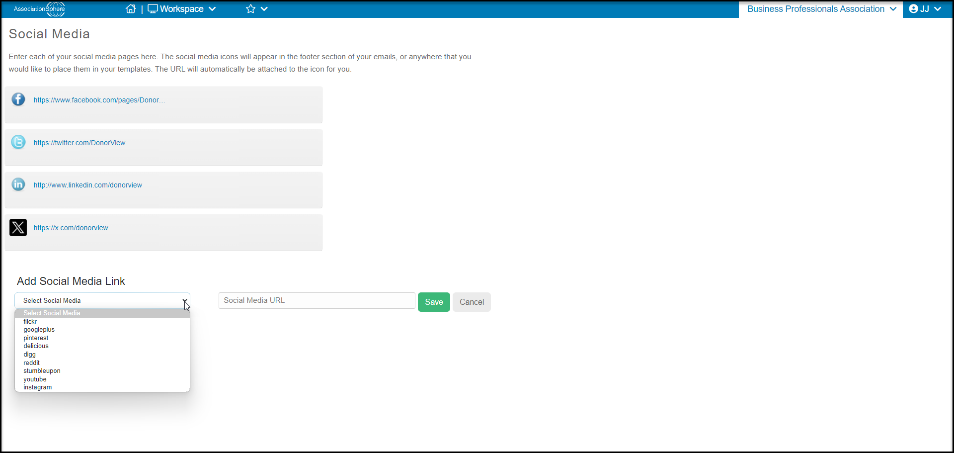
Task: Click the AssociationSphere logo
Action: pyautogui.click(x=39, y=9)
